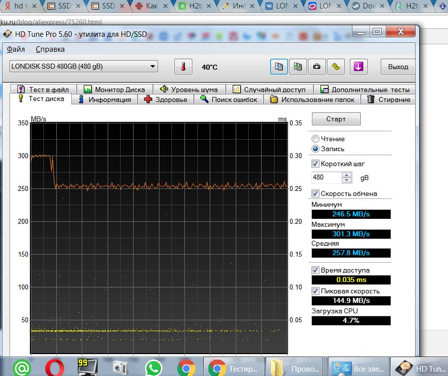
Task: Open WhatsApp from the taskbar
Action: (153, 368)
